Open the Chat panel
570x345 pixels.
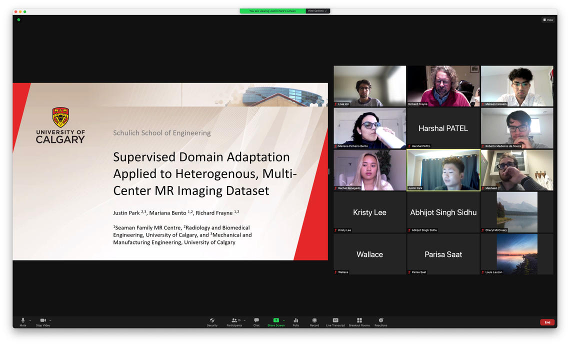pos(256,320)
